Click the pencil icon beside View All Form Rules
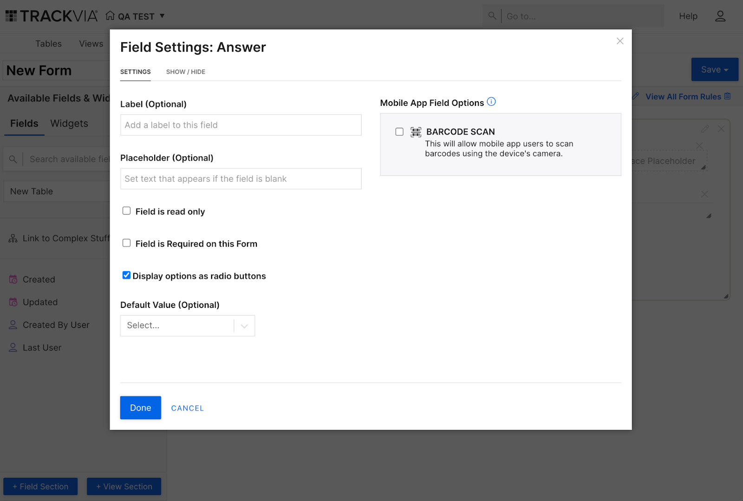Image resolution: width=743 pixels, height=501 pixels. coord(635,96)
